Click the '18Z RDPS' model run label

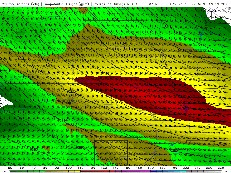155,4
